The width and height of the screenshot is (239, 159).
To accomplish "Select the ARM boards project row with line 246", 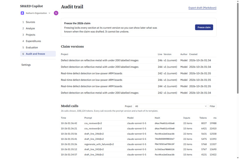I will (x=138, y=80).
